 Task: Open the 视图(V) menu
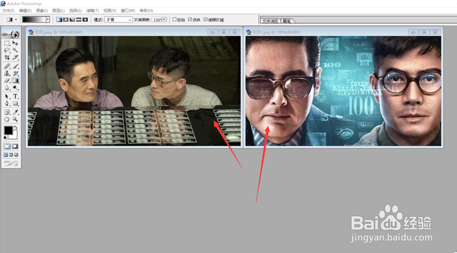(110, 11)
